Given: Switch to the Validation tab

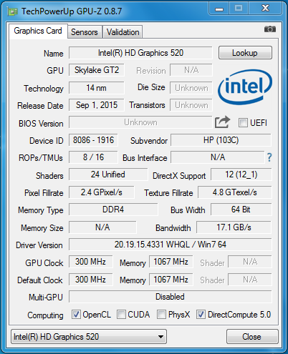Looking at the screenshot, I should pos(123,32).
